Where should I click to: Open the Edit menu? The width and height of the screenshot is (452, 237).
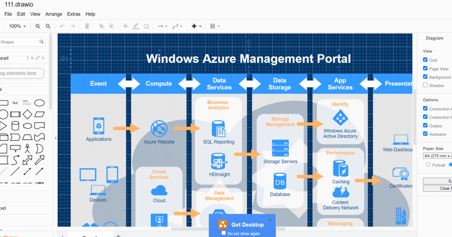21,14
